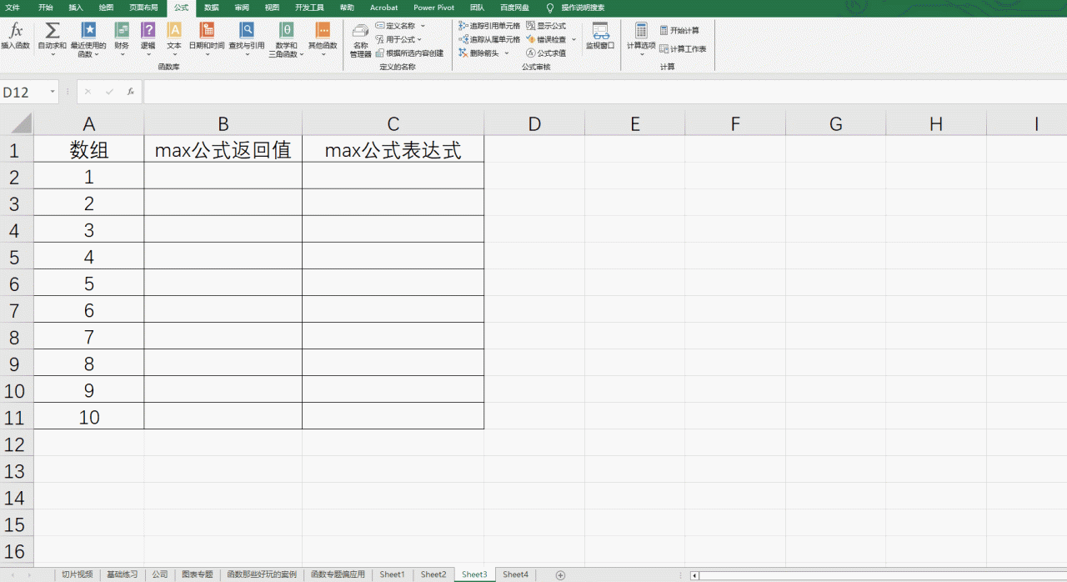Viewport: 1067px width, 582px height.
Task: Switch to the 开始 ribbon tab
Action: pos(45,8)
